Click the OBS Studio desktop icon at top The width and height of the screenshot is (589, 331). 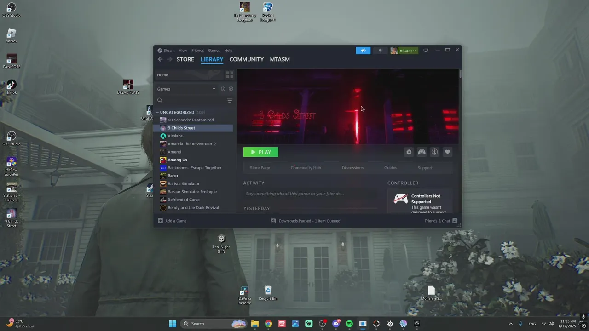(x=12, y=10)
